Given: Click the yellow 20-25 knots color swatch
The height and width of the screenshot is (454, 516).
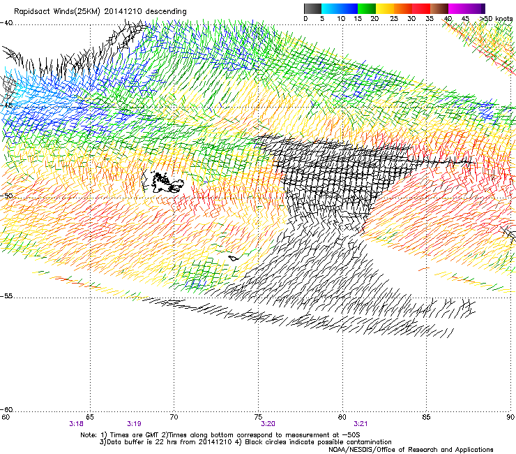Looking at the screenshot, I should 385,9.
